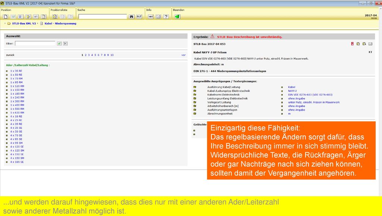Click the third Positionsliste toolbar icon

pos(71,16)
